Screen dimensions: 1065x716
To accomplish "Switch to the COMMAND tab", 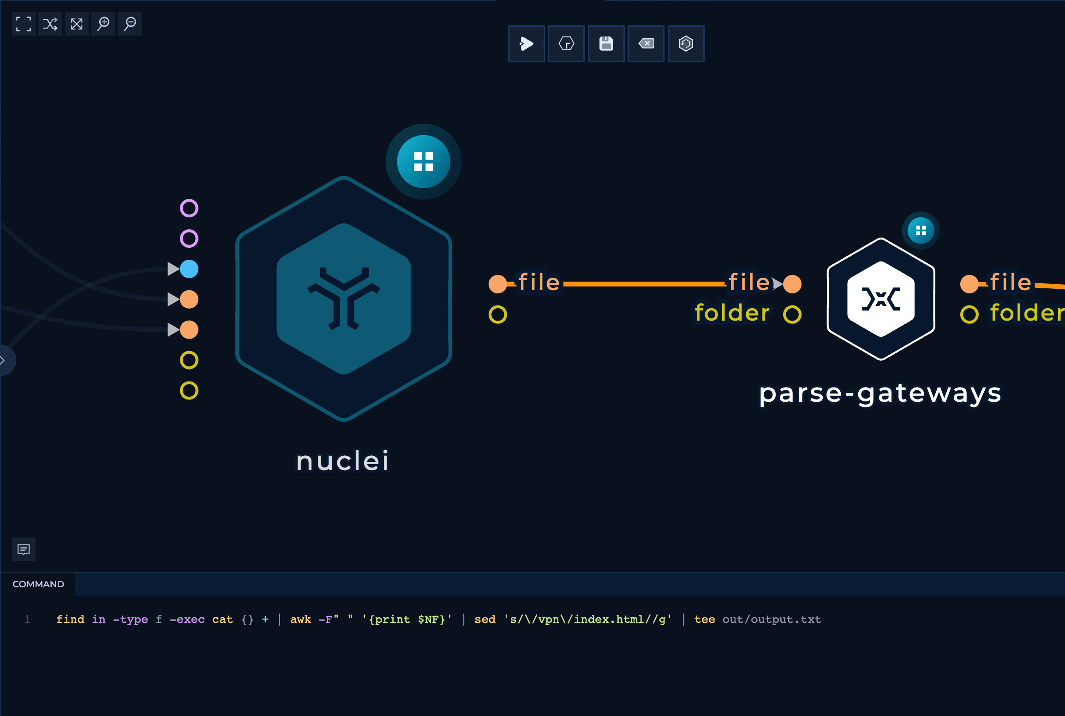I will pyautogui.click(x=38, y=584).
